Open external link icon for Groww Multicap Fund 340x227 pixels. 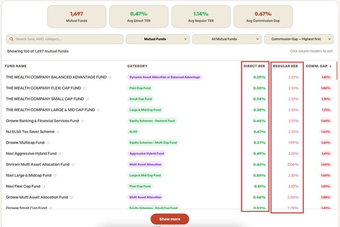(x=48, y=143)
